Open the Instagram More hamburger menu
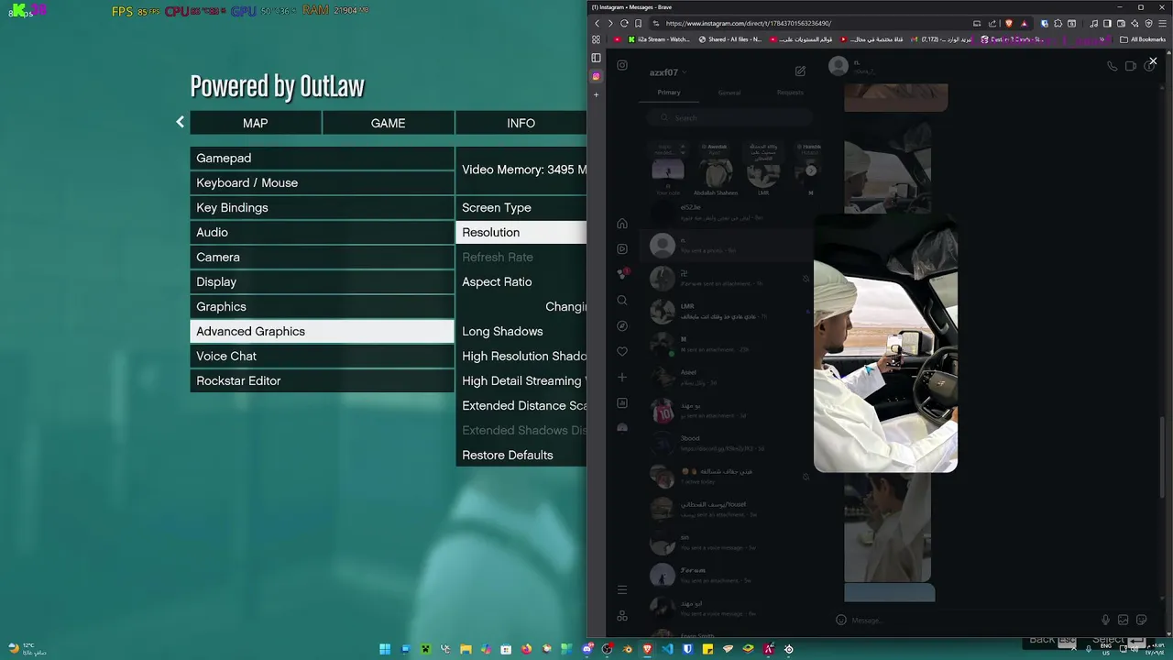1173x660 pixels. pos(622,589)
